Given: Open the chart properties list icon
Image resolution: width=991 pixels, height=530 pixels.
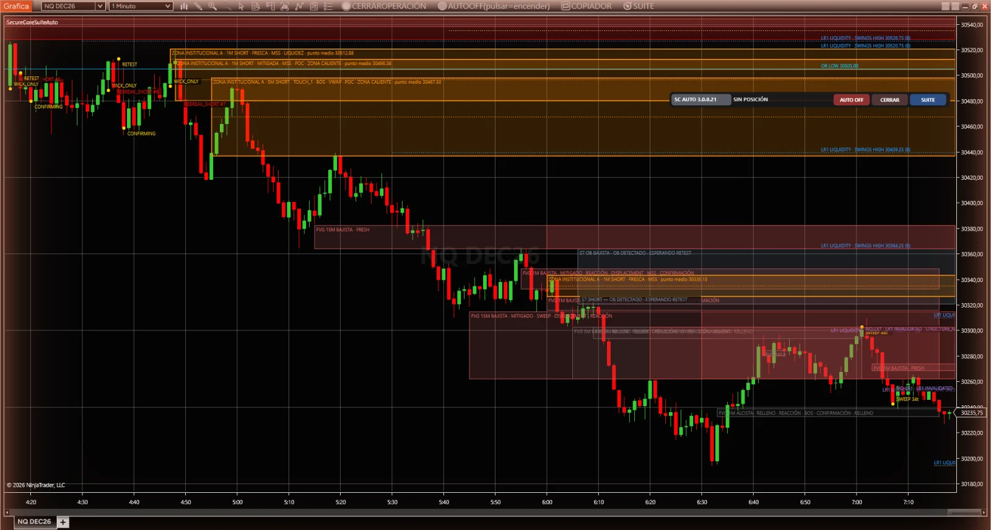Looking at the screenshot, I should point(328,6).
